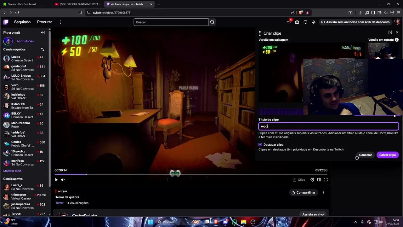403x227 pixels.
Task: Open the Seguindo page
Action: 22,22
